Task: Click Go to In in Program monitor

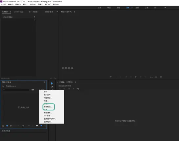Action: 126,77
